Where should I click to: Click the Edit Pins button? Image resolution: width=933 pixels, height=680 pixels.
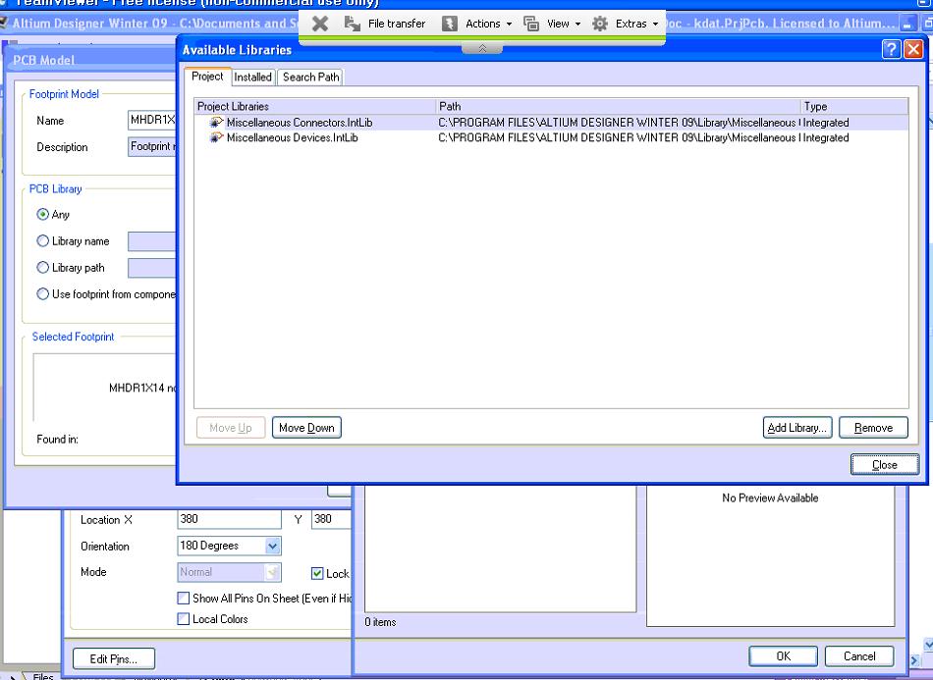pyautogui.click(x=114, y=658)
